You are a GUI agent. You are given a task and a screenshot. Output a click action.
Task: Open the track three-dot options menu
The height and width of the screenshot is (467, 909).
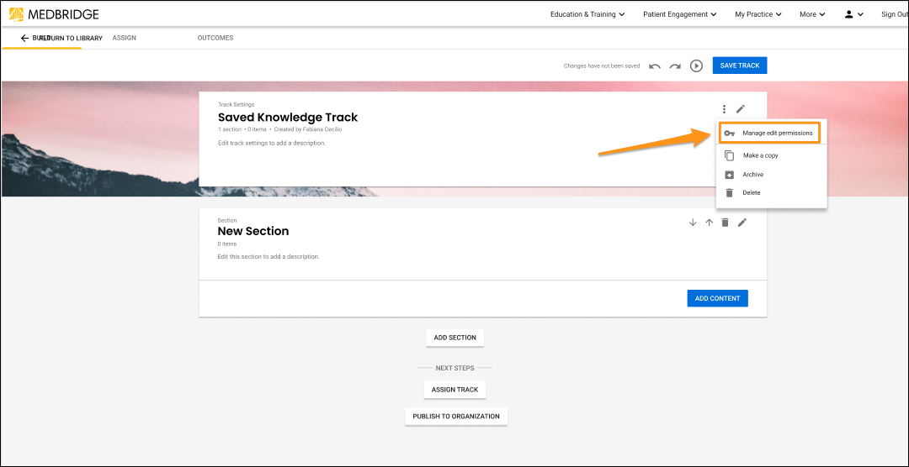click(x=724, y=109)
